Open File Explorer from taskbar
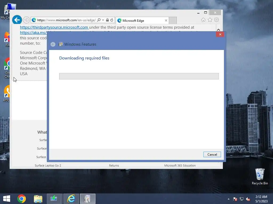The width and height of the screenshot is (273, 204). [38, 199]
